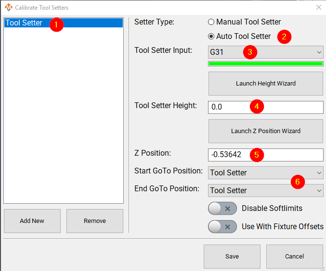
Task: Click the app logo in title bar
Action: (x=7, y=7)
